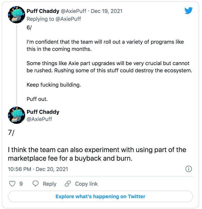202x209 pixels.
Task: Open Puff Chaddy avatar in first tweet
Action: [x=17, y=15]
